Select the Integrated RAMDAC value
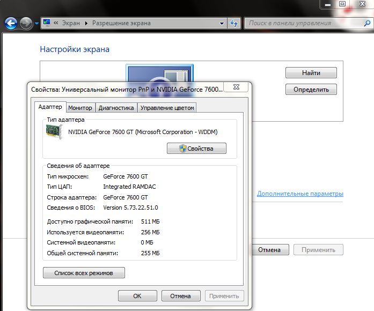The image size is (374, 311). 129,187
